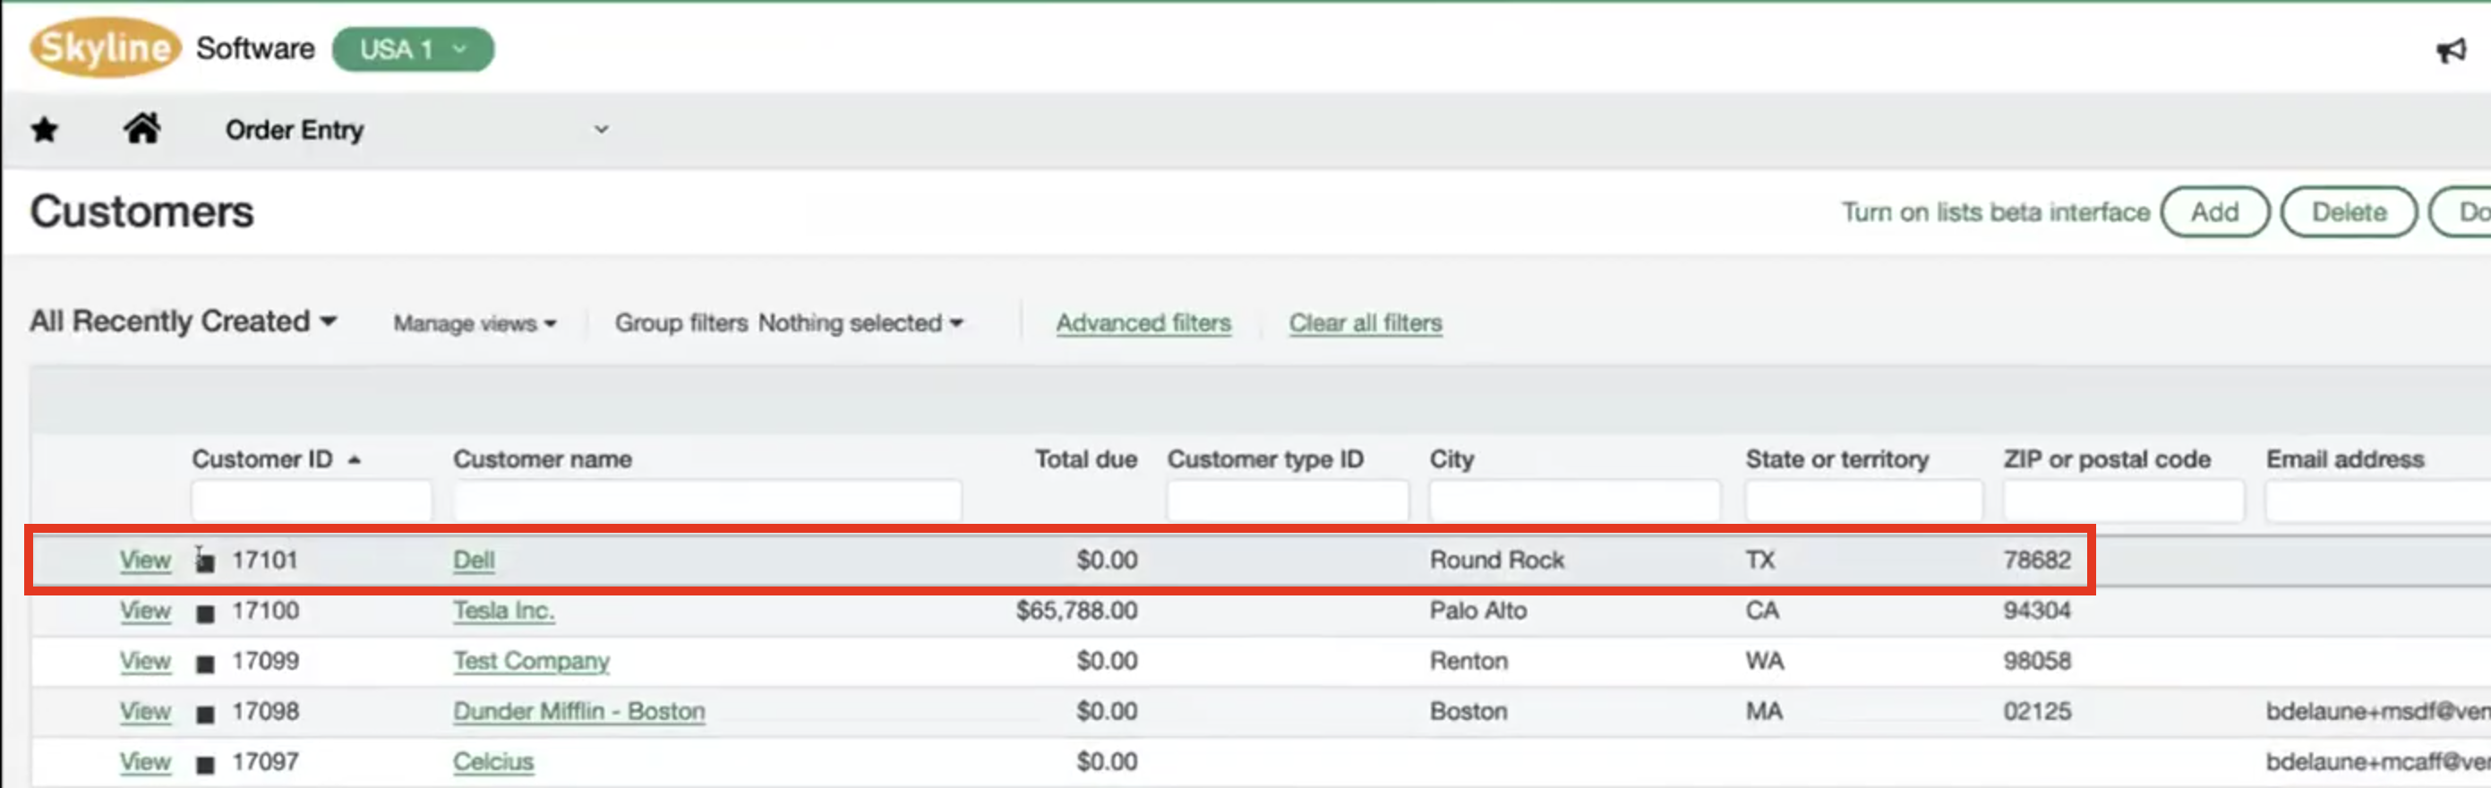
Task: Turn on lists beta interface
Action: (x=1994, y=211)
